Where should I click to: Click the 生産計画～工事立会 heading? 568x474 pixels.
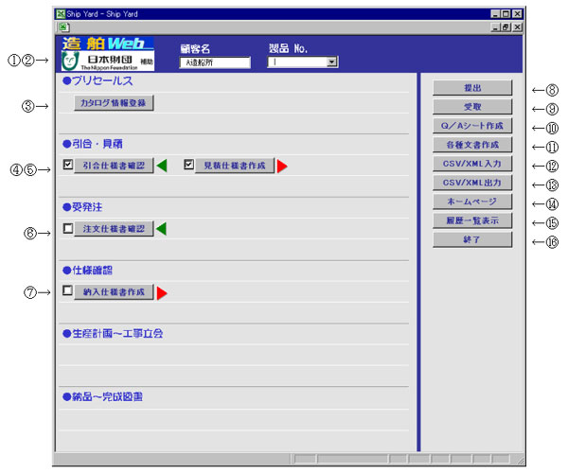[113, 333]
